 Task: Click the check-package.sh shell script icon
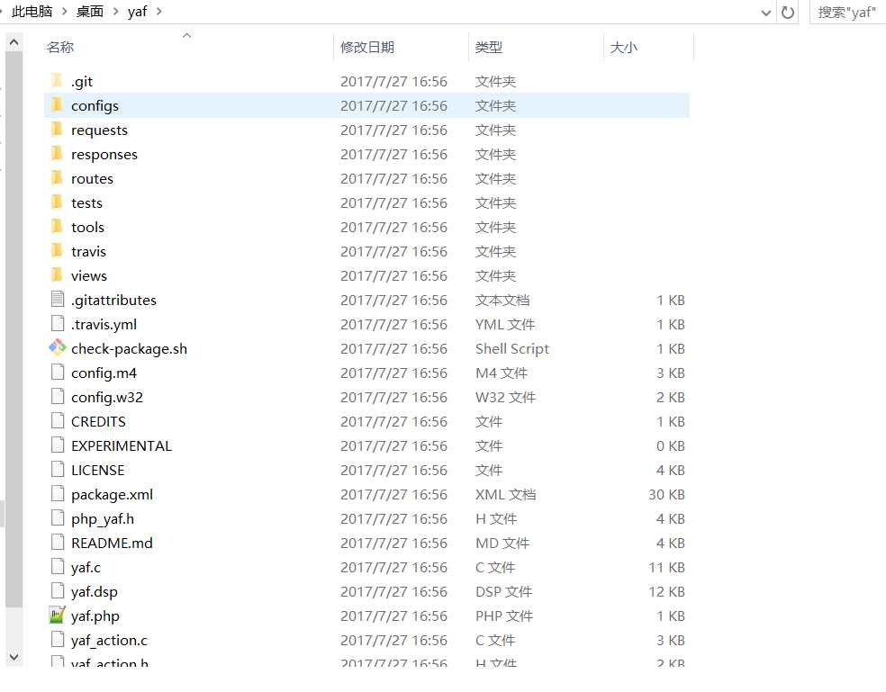coord(58,347)
